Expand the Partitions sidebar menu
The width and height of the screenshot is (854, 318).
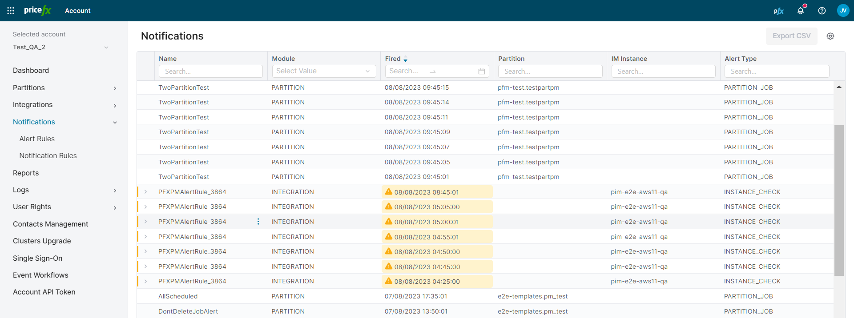click(x=115, y=88)
